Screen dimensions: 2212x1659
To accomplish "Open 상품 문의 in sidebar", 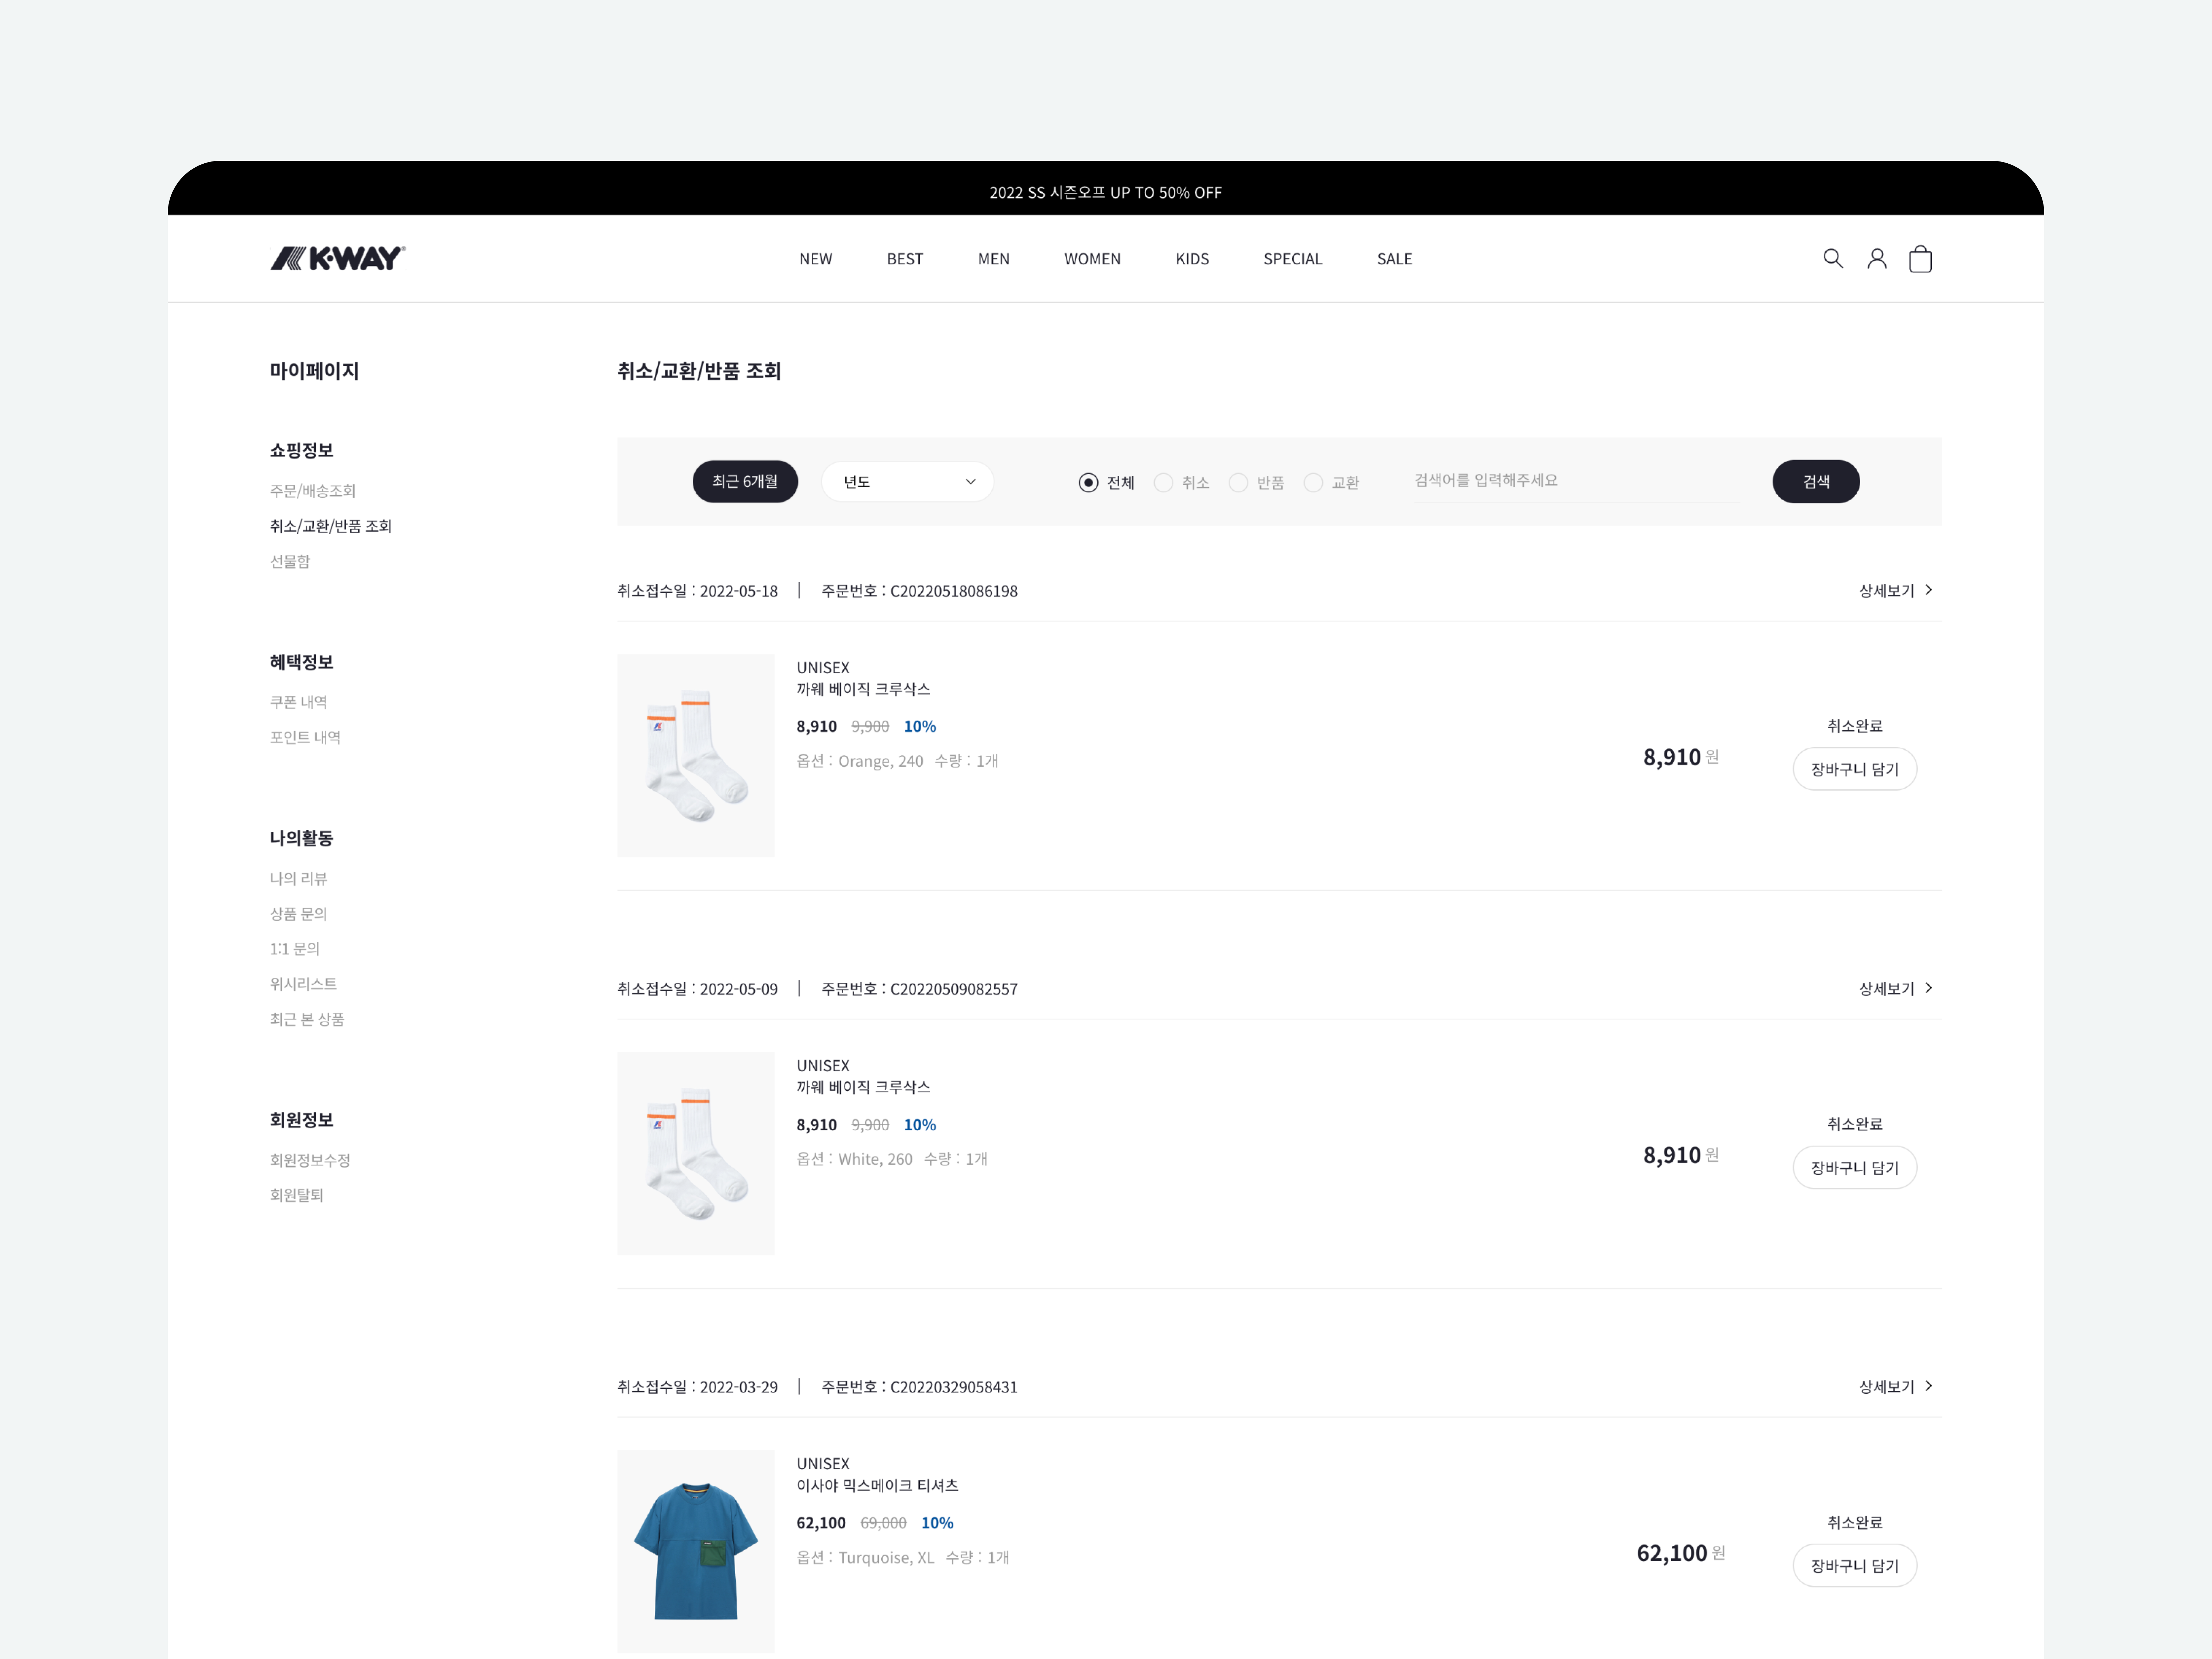I will pyautogui.click(x=299, y=914).
